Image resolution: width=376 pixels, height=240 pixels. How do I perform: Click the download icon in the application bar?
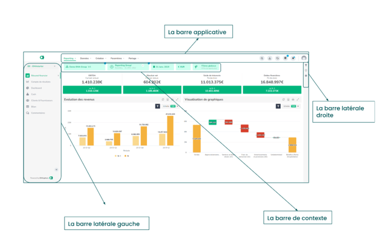(269, 58)
